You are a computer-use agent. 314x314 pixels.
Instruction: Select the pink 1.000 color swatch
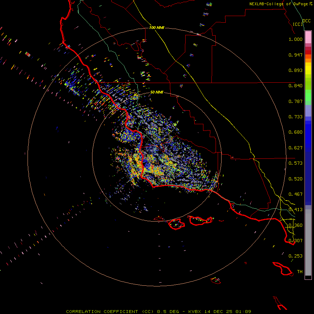point(308,37)
